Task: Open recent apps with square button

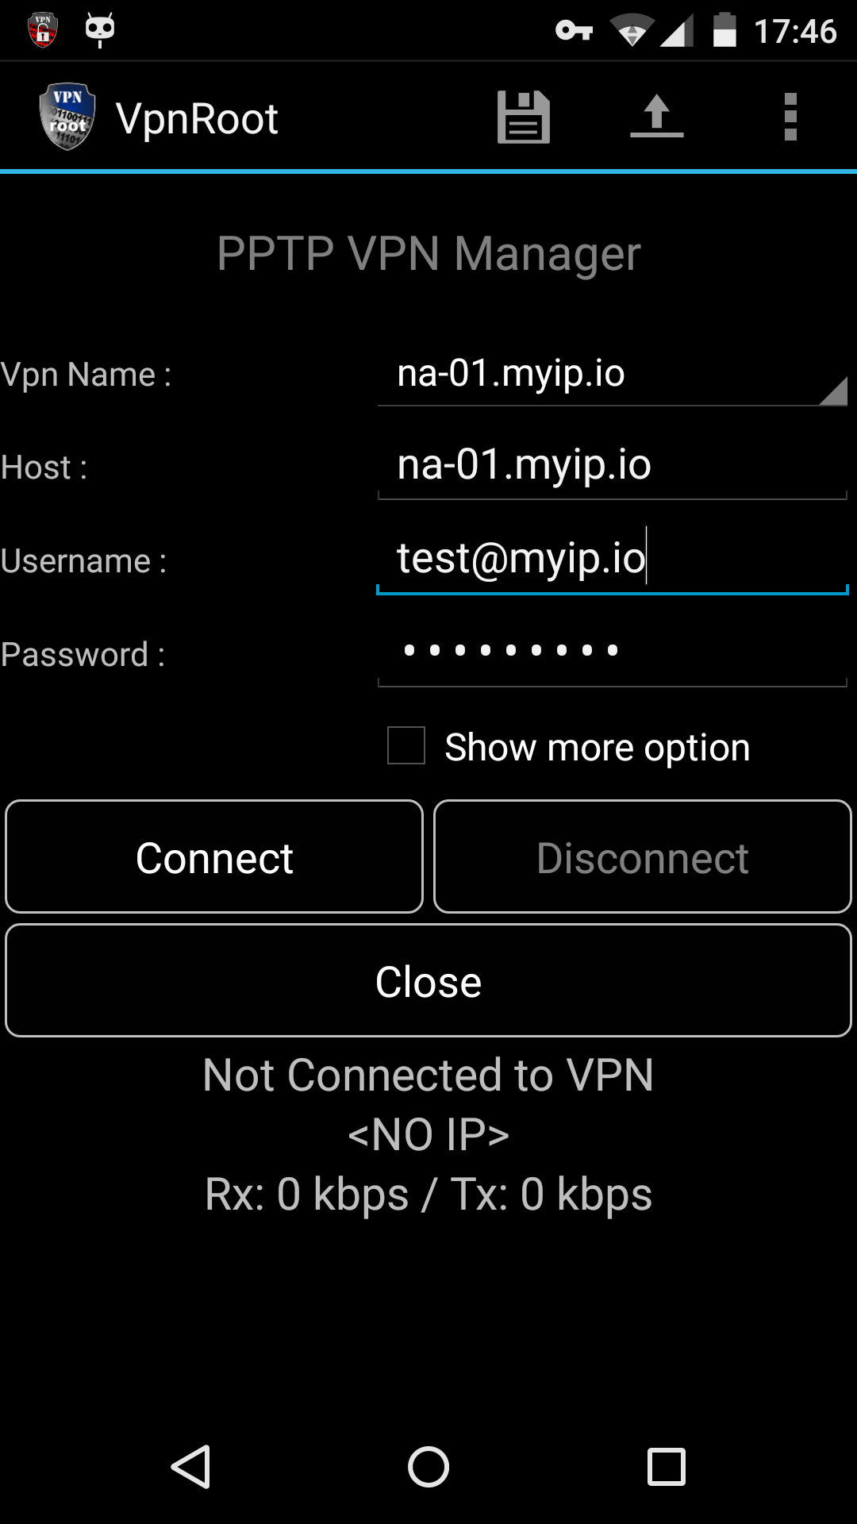Action: click(667, 1466)
